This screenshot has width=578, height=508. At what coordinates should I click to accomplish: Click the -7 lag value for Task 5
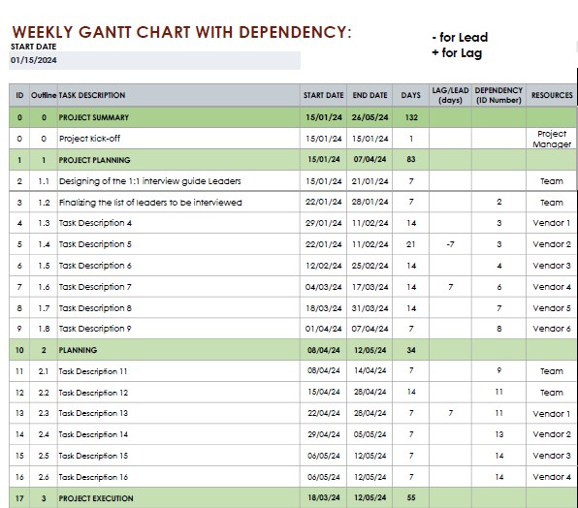[450, 244]
